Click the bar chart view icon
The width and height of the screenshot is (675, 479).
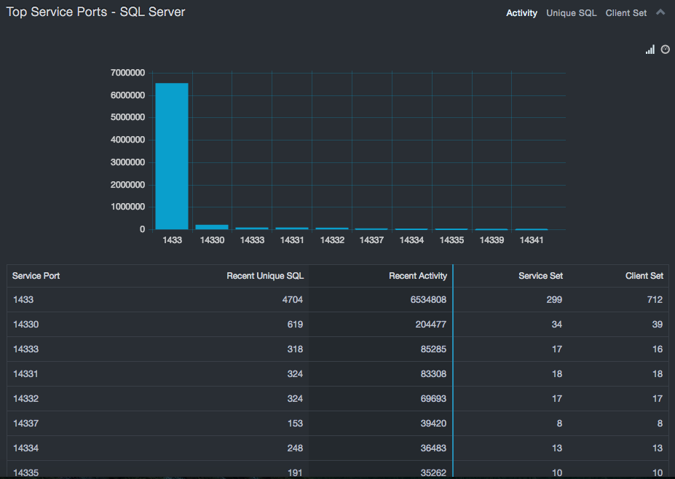pos(650,50)
